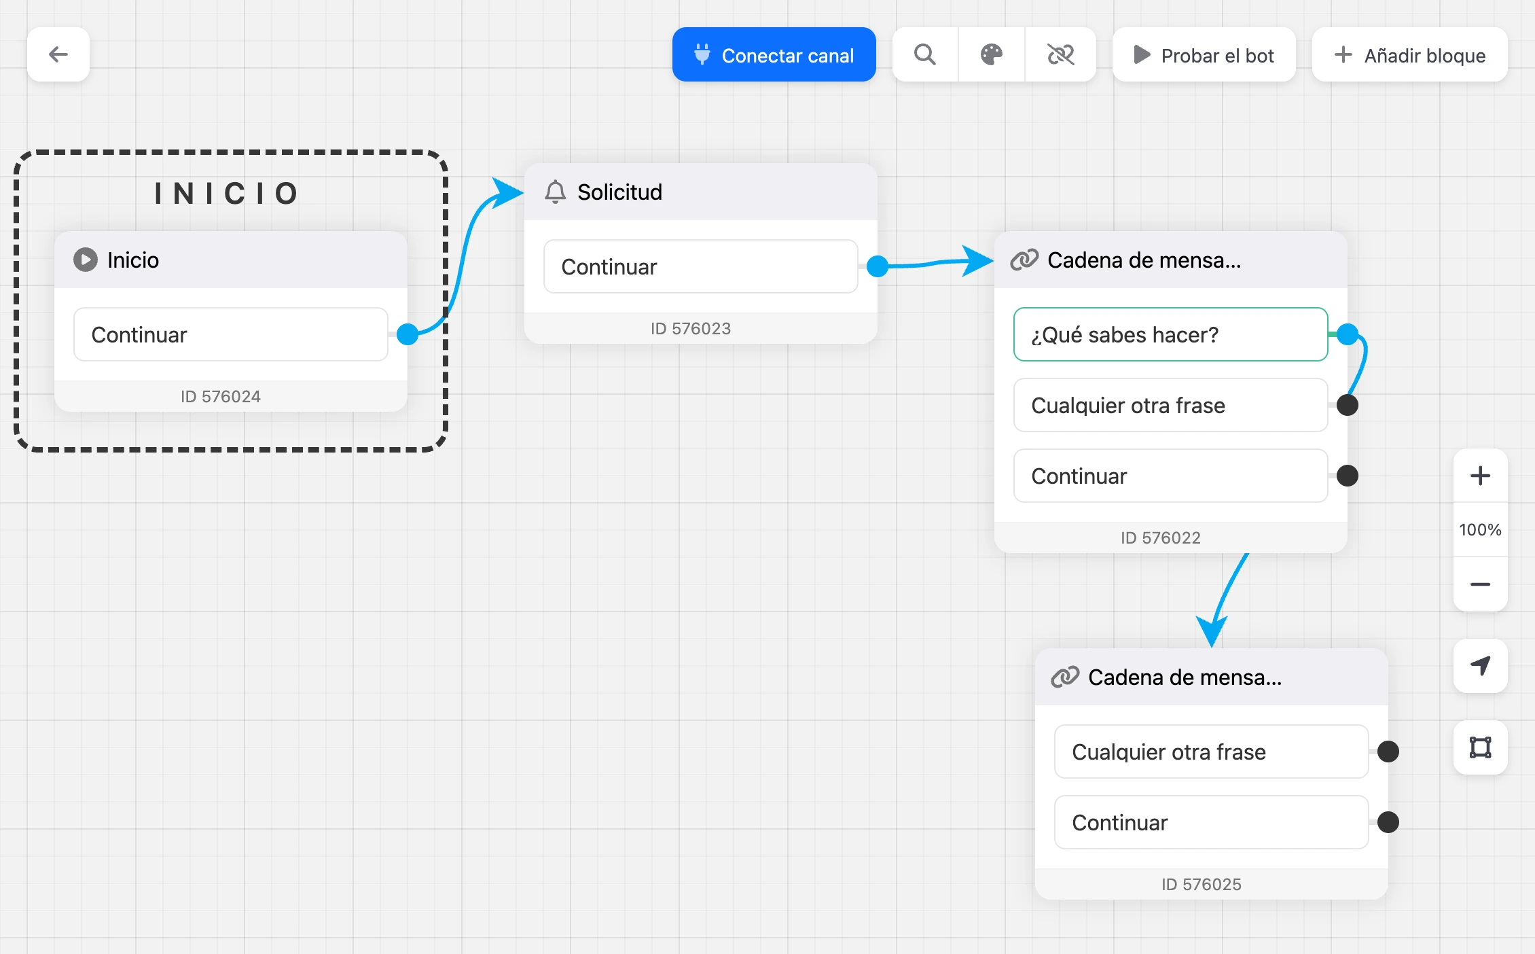
Task: Zoom out with the minus button
Action: point(1480,584)
